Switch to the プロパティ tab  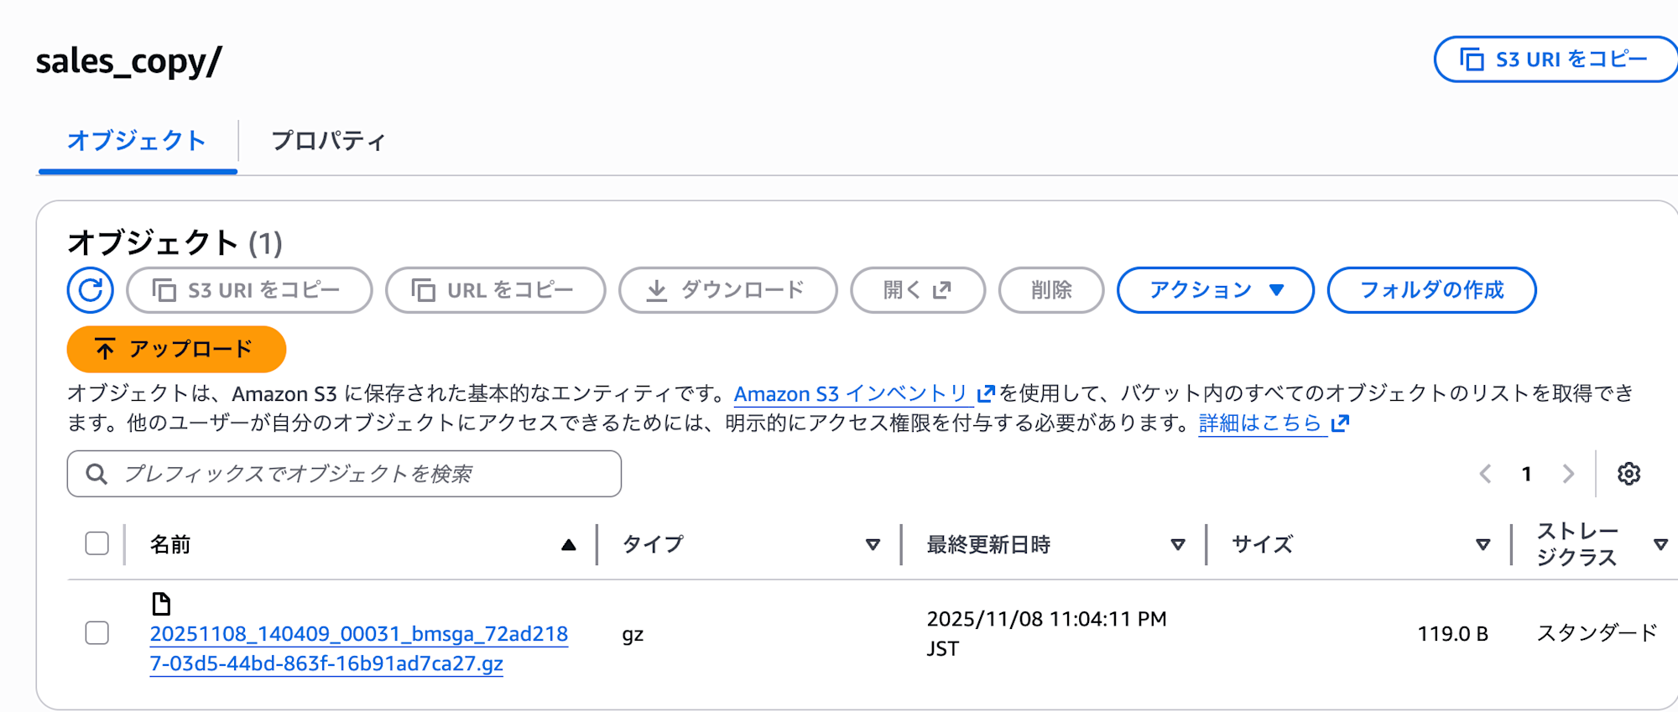329,141
